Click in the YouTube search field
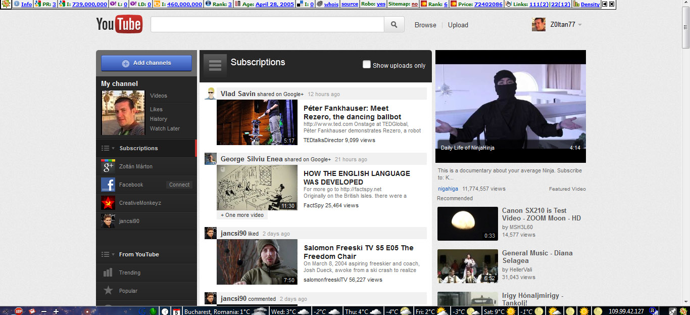 pyautogui.click(x=267, y=25)
